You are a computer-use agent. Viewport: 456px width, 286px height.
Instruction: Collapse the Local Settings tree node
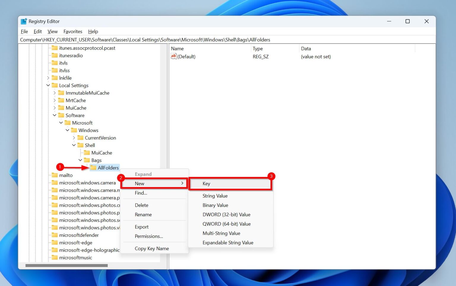pyautogui.click(x=48, y=85)
